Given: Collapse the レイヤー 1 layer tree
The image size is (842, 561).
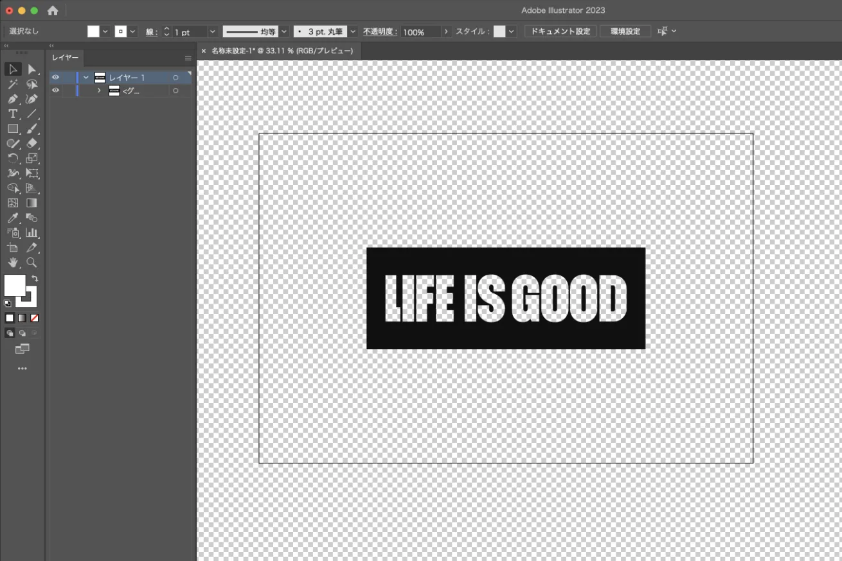Looking at the screenshot, I should coord(86,78).
